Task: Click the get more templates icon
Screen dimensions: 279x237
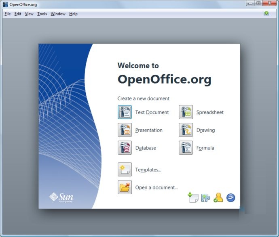Action: click(x=193, y=198)
